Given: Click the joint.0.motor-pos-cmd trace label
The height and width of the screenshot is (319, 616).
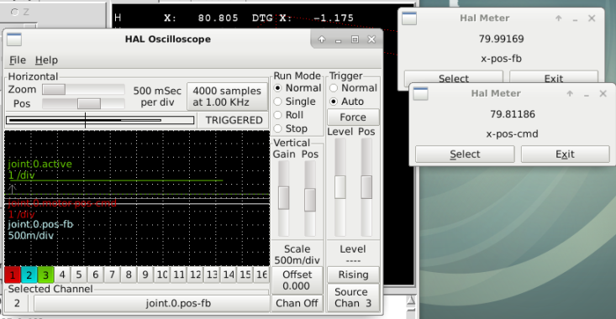Looking at the screenshot, I should 62,203.
